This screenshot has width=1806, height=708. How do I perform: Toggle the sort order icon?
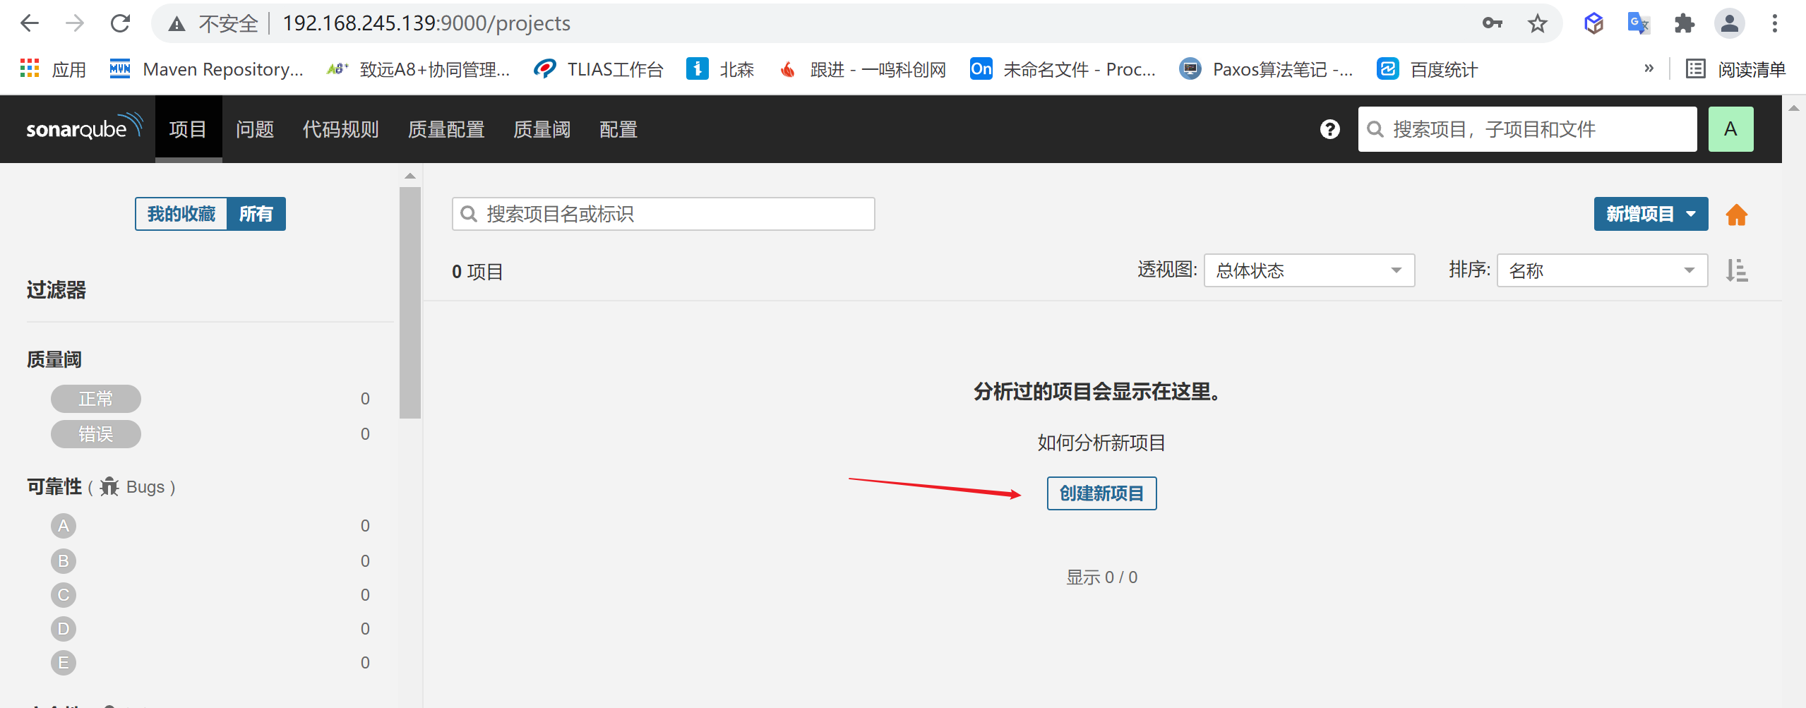pyautogui.click(x=1736, y=270)
